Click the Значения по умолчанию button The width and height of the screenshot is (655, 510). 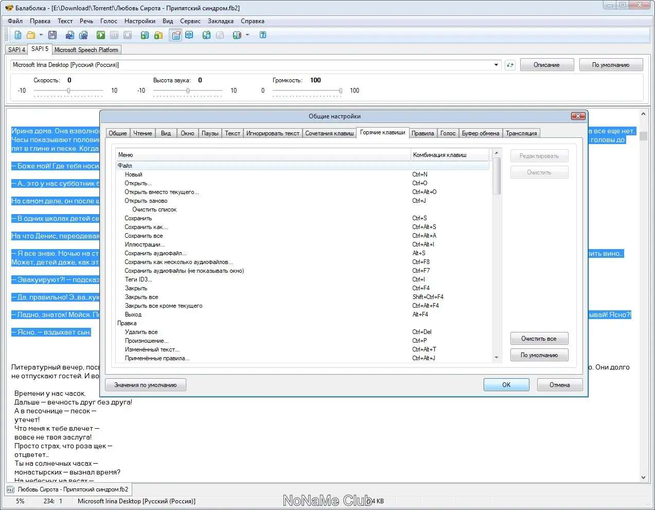pos(145,385)
